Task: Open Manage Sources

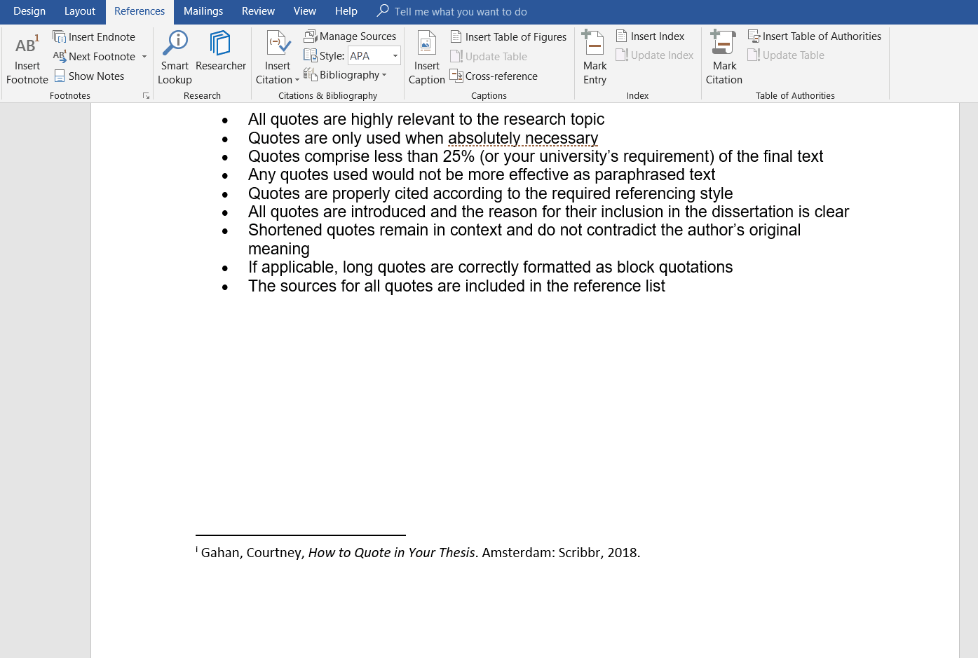Action: point(351,36)
